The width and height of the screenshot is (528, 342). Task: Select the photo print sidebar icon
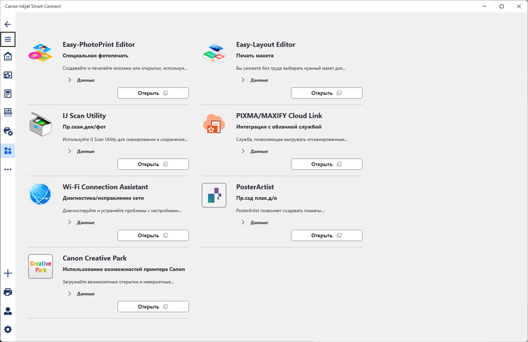tap(8, 75)
